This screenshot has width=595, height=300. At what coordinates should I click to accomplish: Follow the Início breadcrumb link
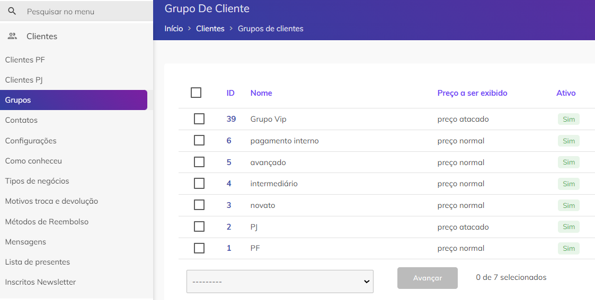coord(173,29)
